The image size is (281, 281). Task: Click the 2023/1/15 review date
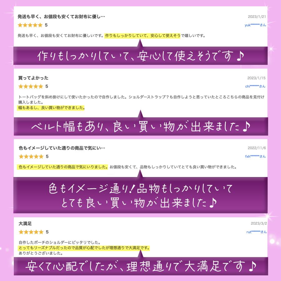pos(256,78)
